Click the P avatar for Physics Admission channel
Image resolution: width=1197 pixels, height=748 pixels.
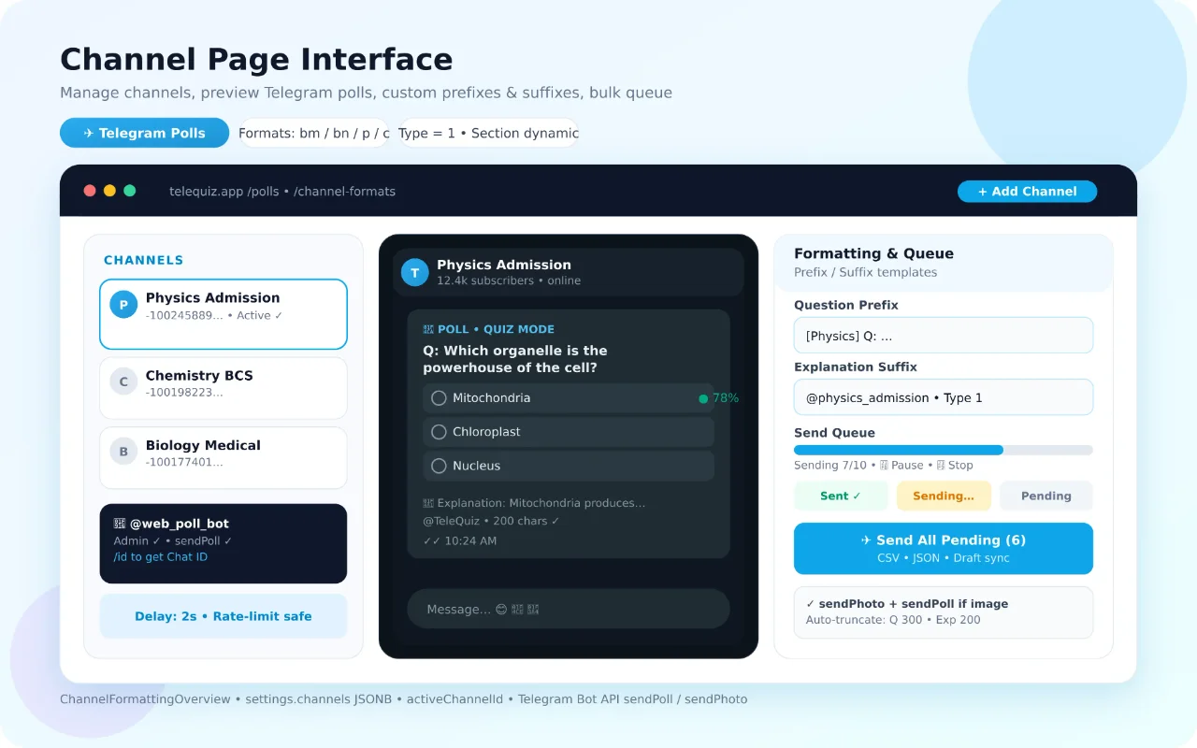123,305
